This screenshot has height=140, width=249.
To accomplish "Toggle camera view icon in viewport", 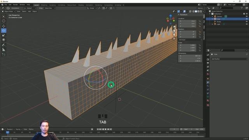I will point(174,35).
